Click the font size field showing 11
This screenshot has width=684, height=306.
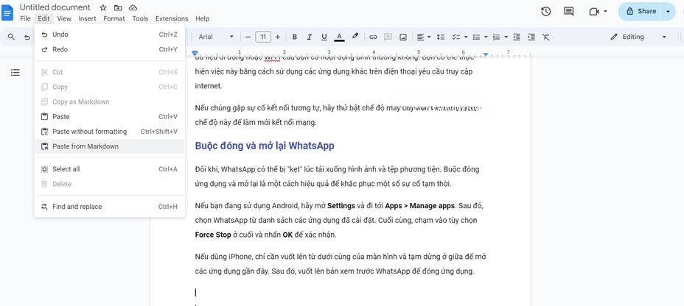pyautogui.click(x=263, y=37)
